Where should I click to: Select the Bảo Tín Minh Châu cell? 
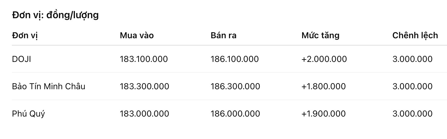49,86
